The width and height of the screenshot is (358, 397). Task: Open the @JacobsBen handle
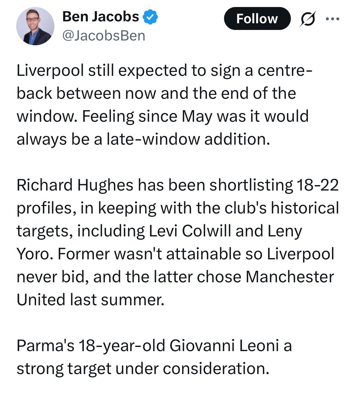tap(104, 36)
